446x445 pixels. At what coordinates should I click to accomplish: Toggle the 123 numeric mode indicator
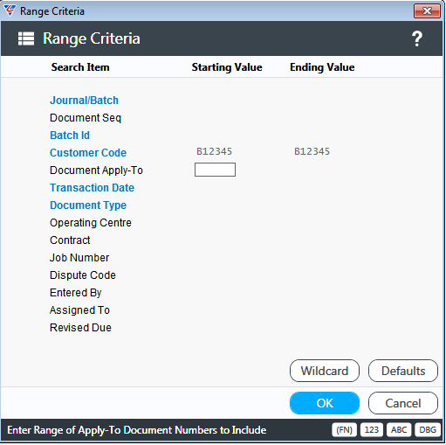click(372, 430)
